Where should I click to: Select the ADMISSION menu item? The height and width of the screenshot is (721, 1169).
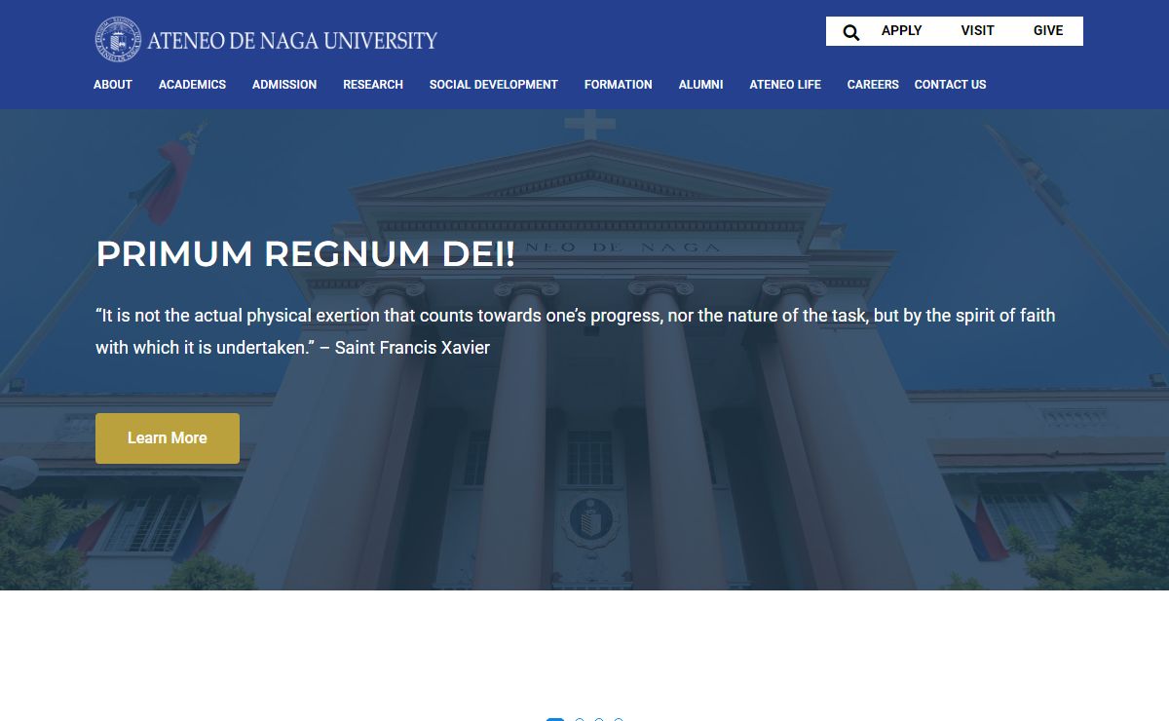284,85
